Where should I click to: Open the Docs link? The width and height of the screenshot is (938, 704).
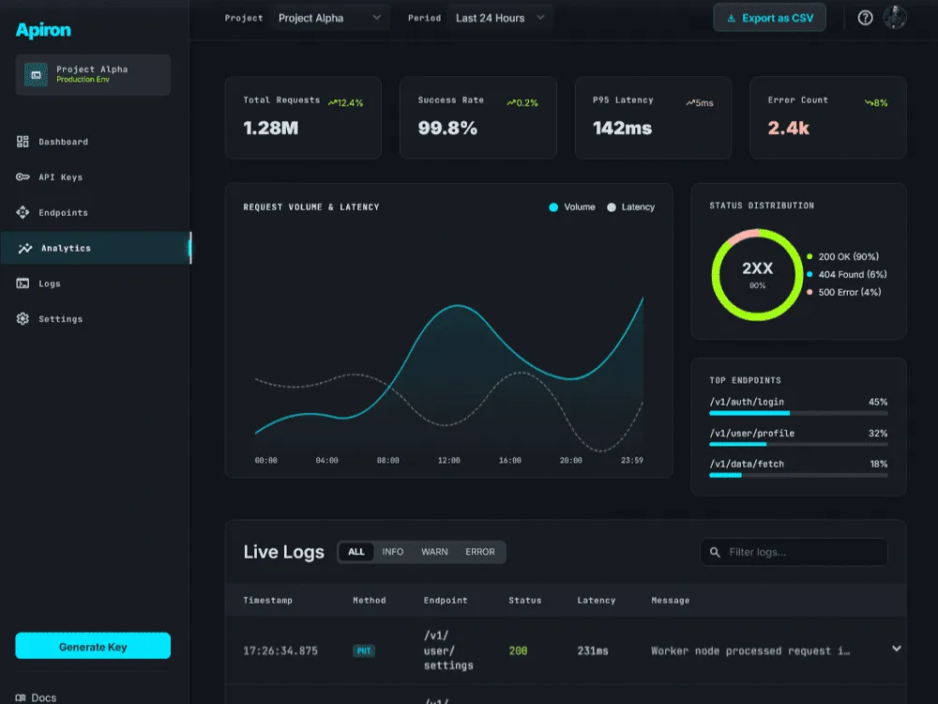36,697
